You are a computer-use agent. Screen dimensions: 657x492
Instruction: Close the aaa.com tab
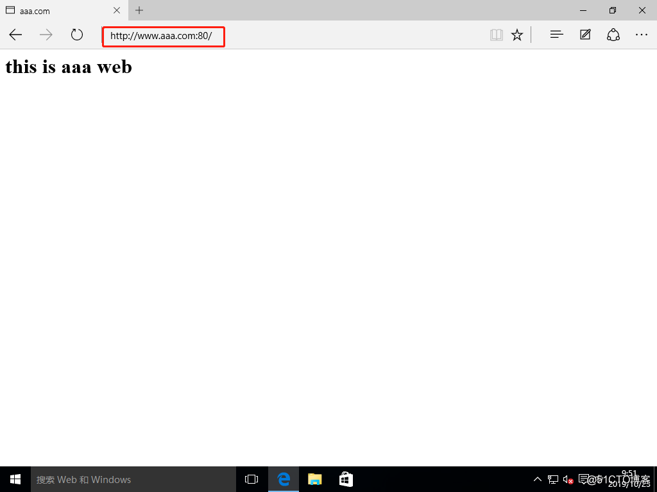point(117,10)
